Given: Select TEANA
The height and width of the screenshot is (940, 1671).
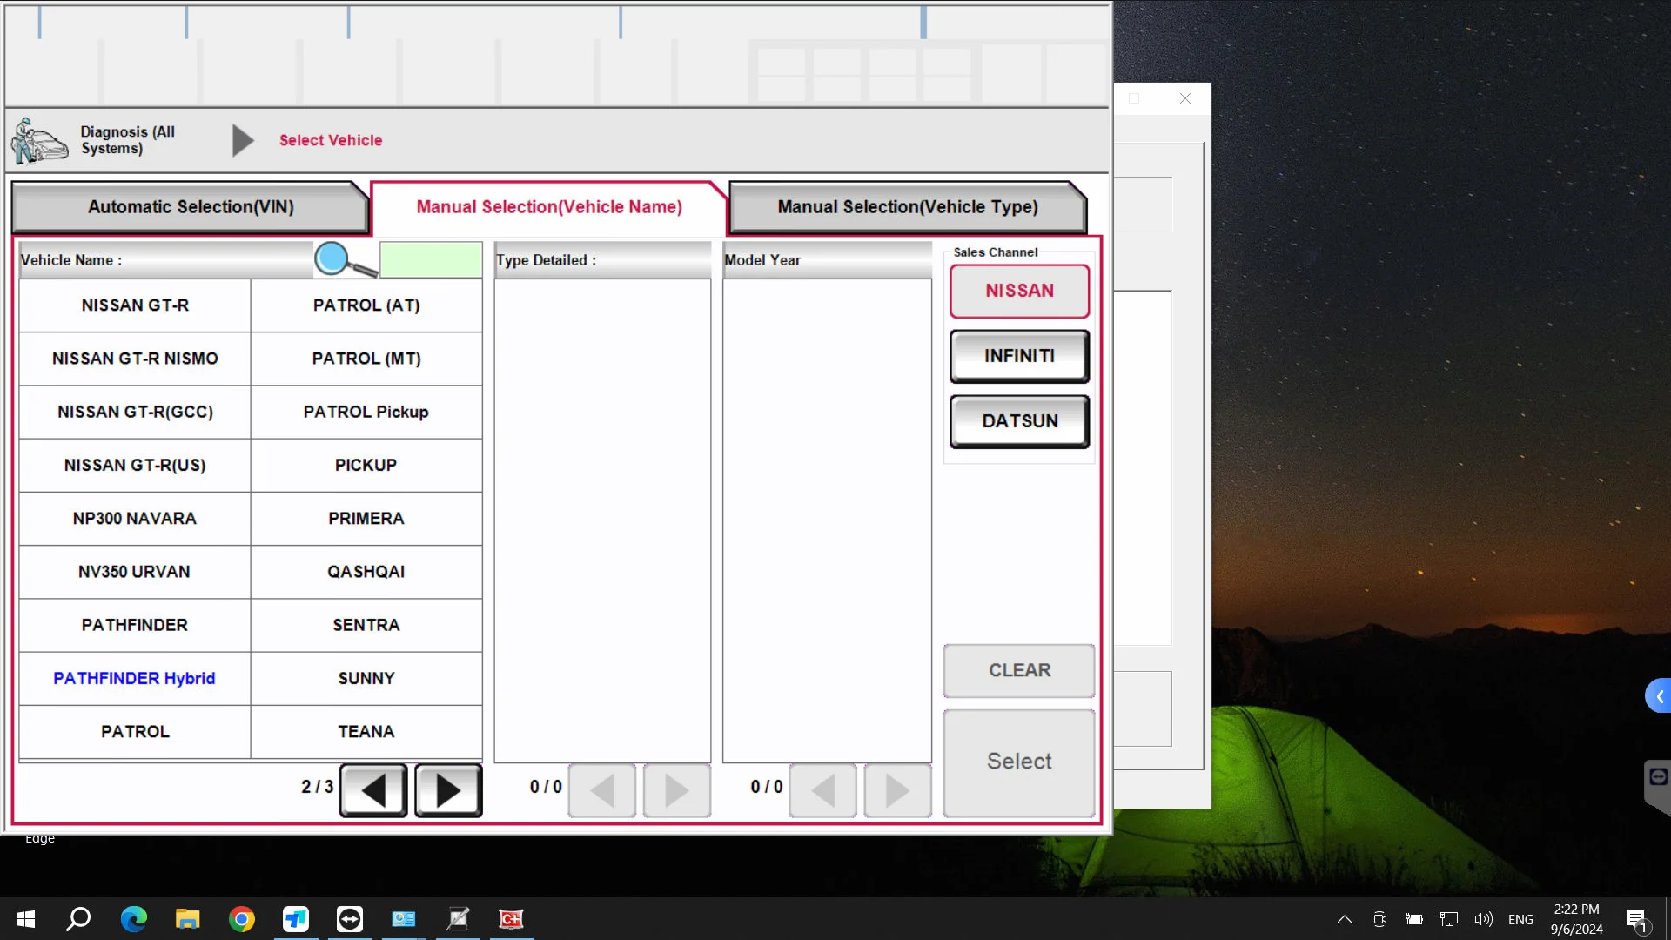Looking at the screenshot, I should pos(366,732).
